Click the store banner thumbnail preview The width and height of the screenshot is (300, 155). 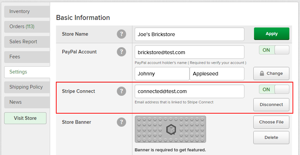170,129
